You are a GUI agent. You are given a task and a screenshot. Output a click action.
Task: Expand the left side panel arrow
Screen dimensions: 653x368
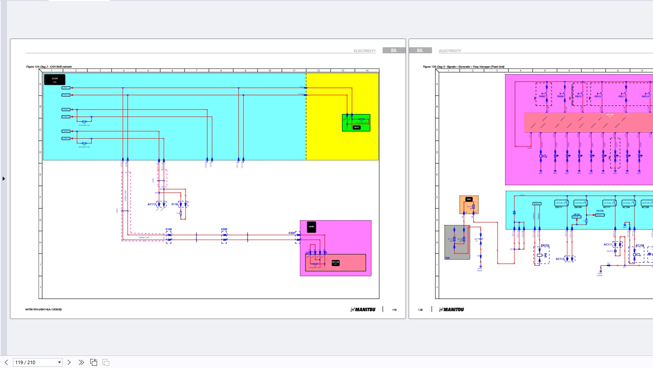point(3,179)
